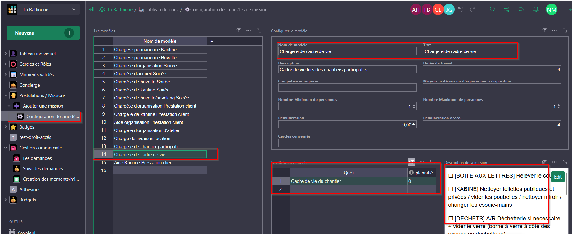Open sort and filter for Les modèles

238,30
